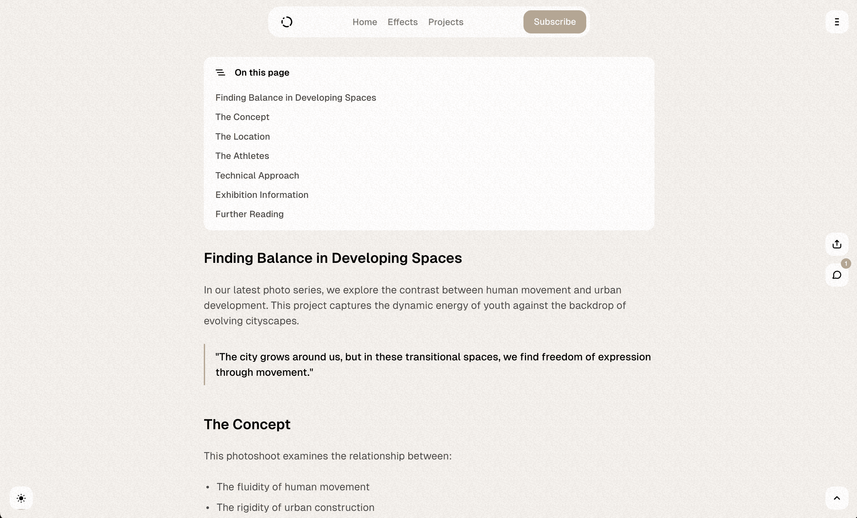
Task: Click the blockquote about transitional spaces
Action: pyautogui.click(x=433, y=364)
